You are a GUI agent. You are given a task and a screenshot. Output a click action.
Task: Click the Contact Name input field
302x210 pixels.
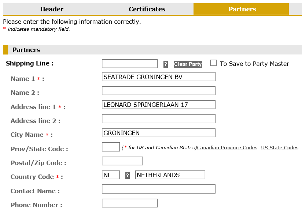tap(158, 189)
